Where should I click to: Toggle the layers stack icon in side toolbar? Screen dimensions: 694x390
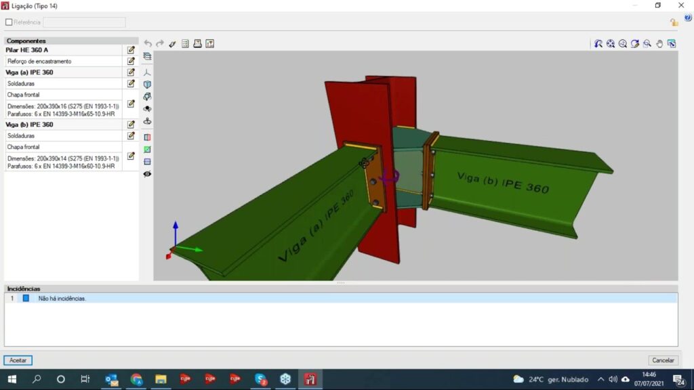(x=147, y=56)
